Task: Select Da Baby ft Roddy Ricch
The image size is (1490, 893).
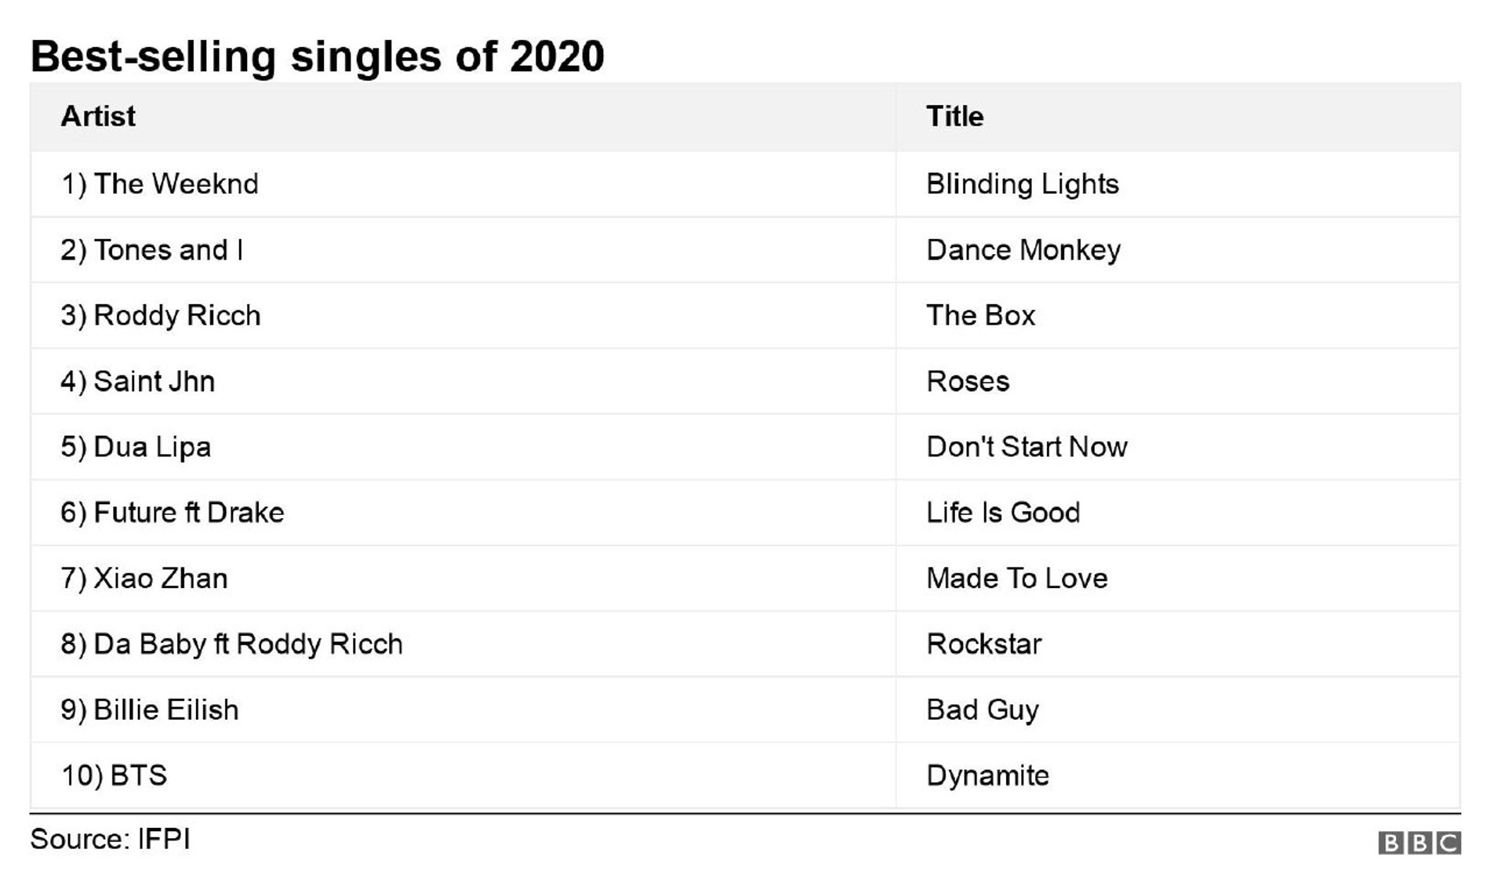Action: click(231, 644)
